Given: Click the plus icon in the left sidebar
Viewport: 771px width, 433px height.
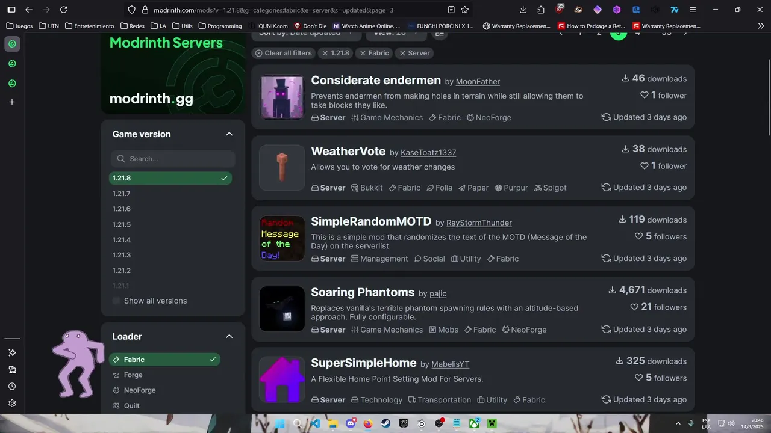Looking at the screenshot, I should 11,102.
